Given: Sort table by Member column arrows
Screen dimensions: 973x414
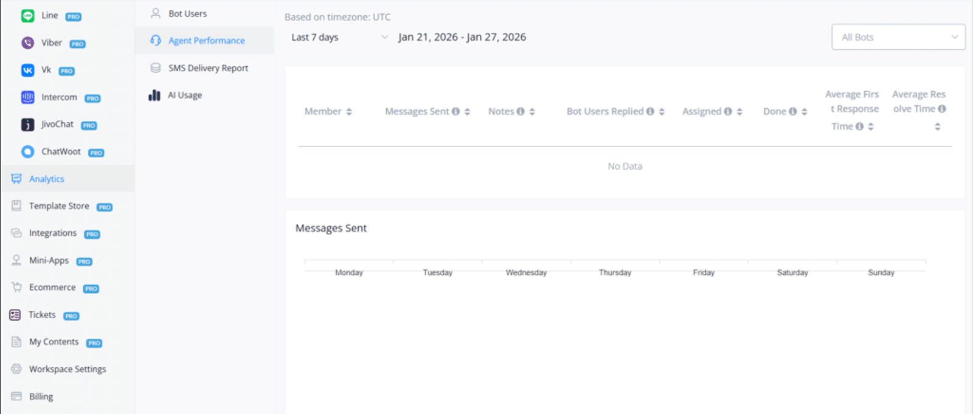Looking at the screenshot, I should 349,112.
